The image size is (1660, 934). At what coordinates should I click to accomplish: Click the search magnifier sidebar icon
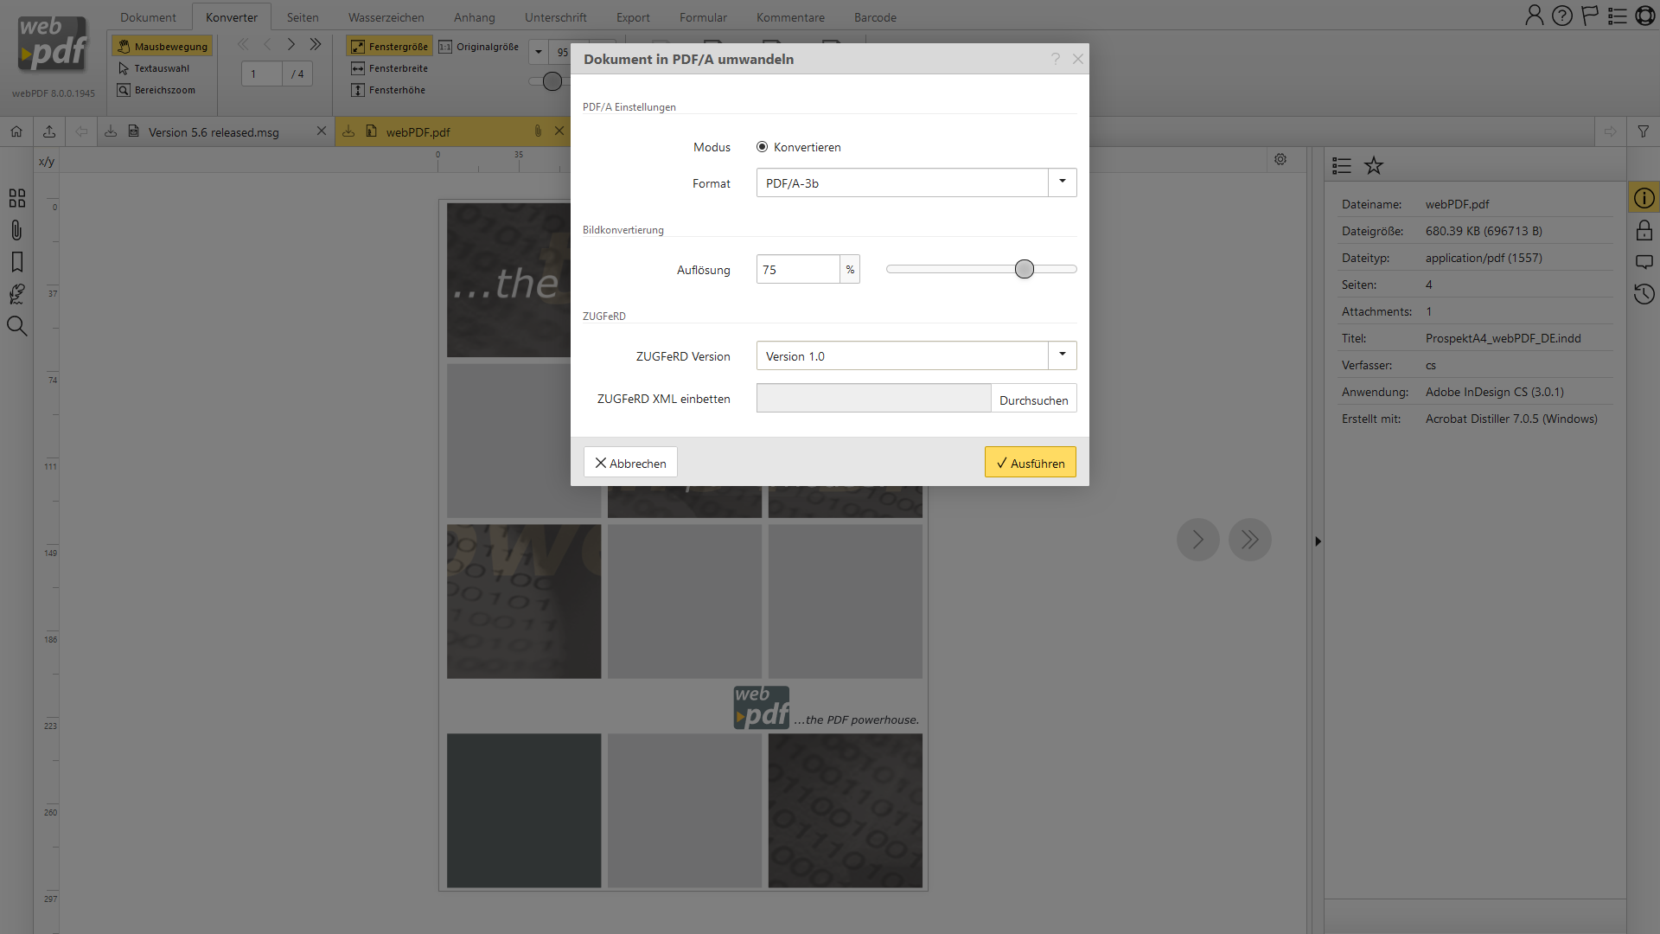16,326
